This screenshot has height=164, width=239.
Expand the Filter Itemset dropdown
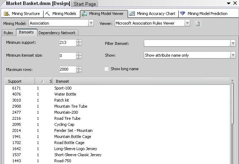pos(233,43)
